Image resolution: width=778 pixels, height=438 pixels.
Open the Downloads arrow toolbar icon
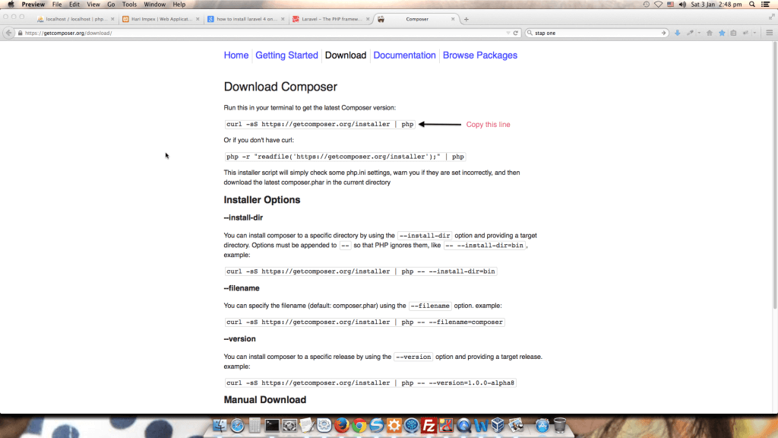[677, 33]
